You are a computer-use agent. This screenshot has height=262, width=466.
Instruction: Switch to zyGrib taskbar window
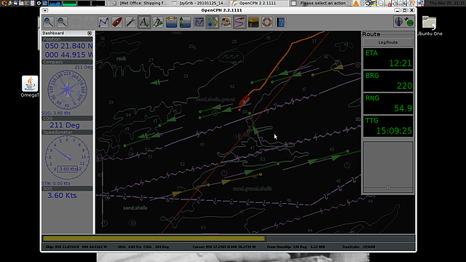coord(200,3)
